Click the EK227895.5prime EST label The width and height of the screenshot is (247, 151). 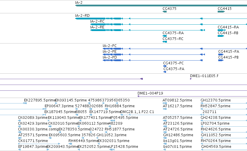click(x=39, y=100)
